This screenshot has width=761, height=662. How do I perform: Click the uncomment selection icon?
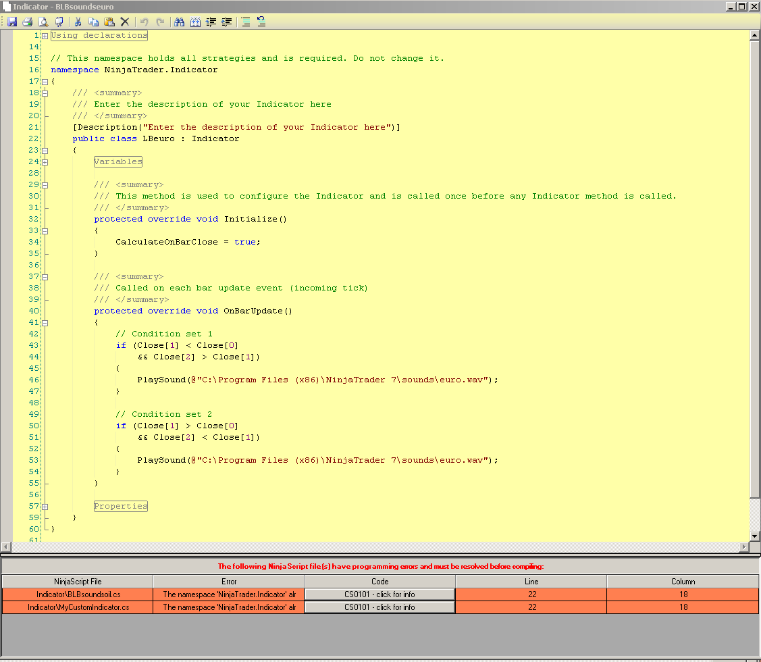click(261, 22)
